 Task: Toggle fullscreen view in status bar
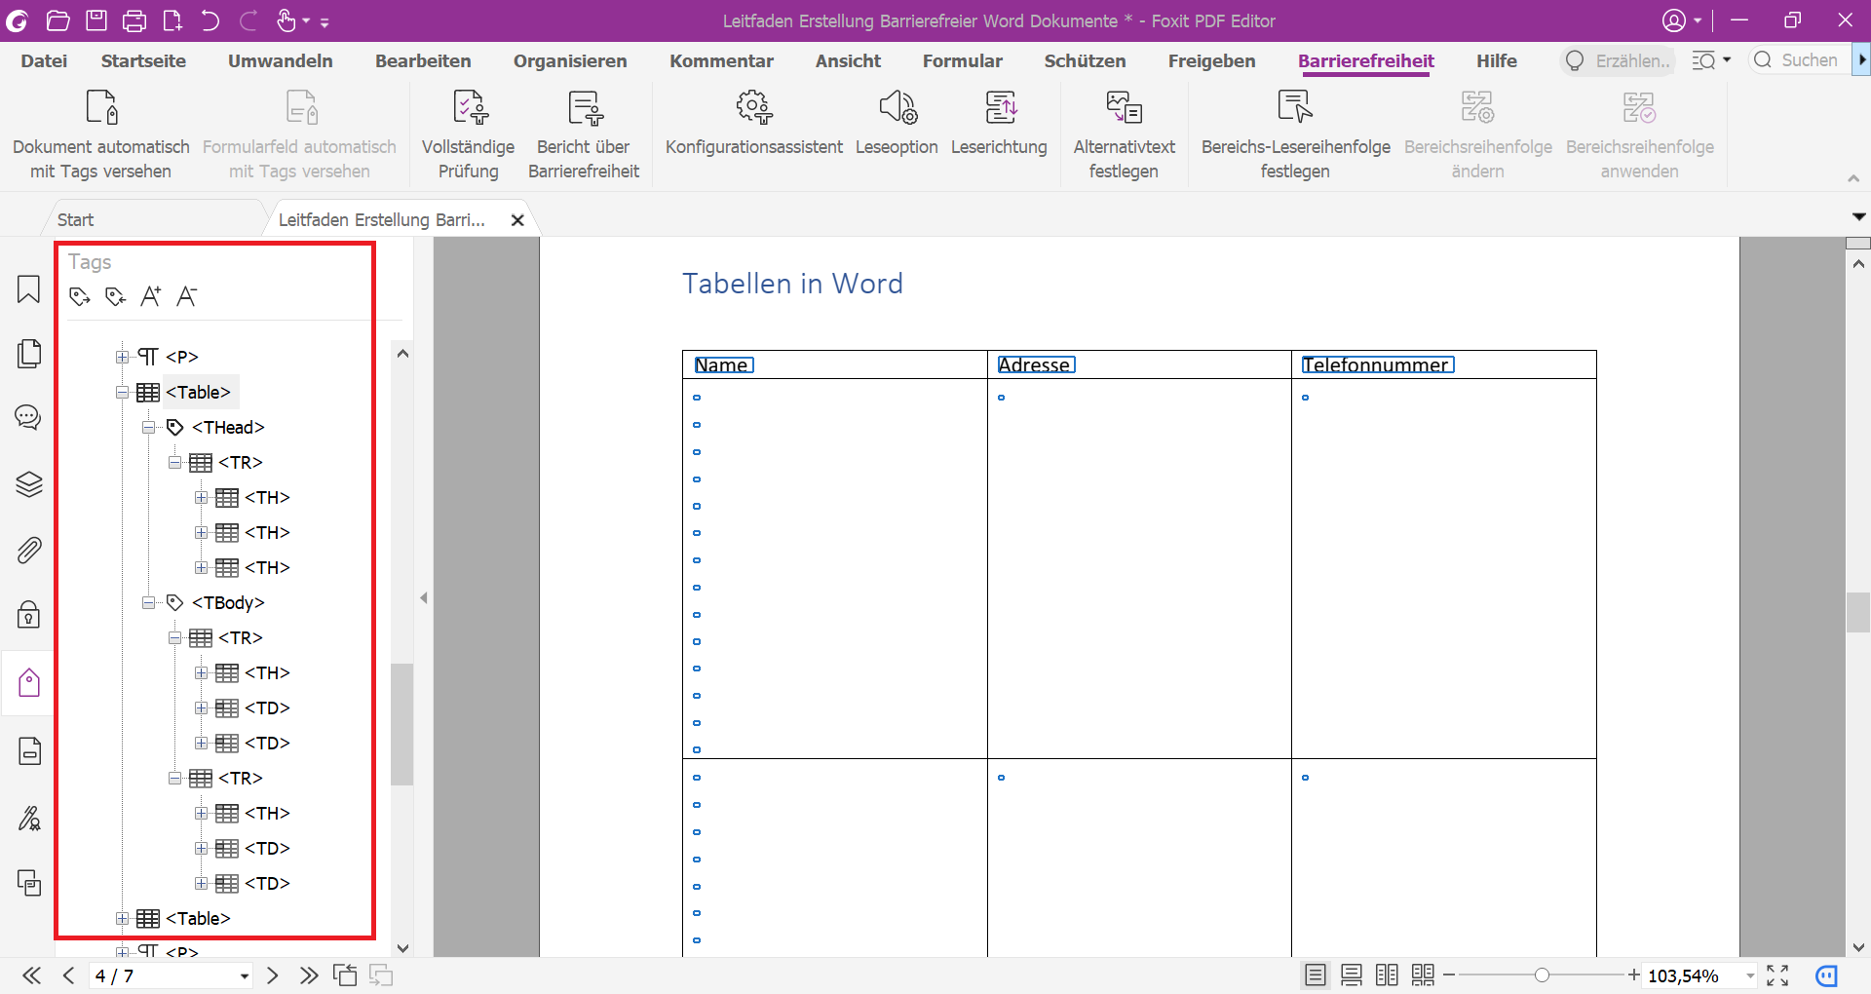pyautogui.click(x=1777, y=975)
